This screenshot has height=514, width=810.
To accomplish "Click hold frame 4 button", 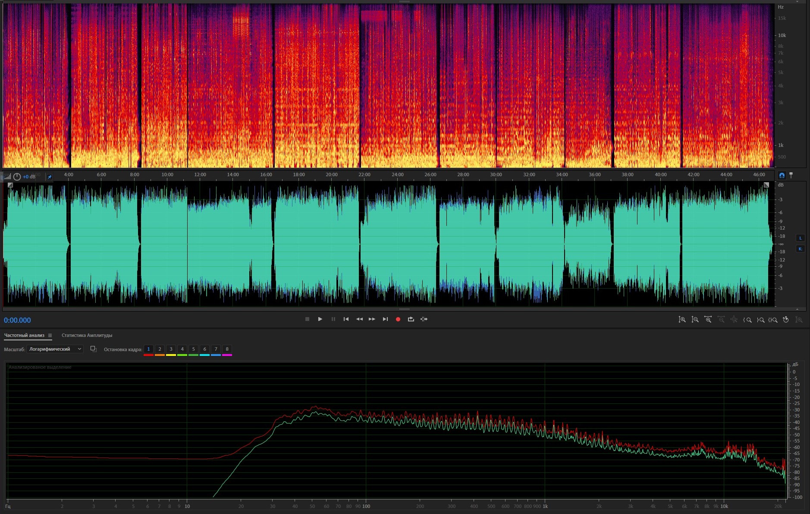I will click(182, 349).
